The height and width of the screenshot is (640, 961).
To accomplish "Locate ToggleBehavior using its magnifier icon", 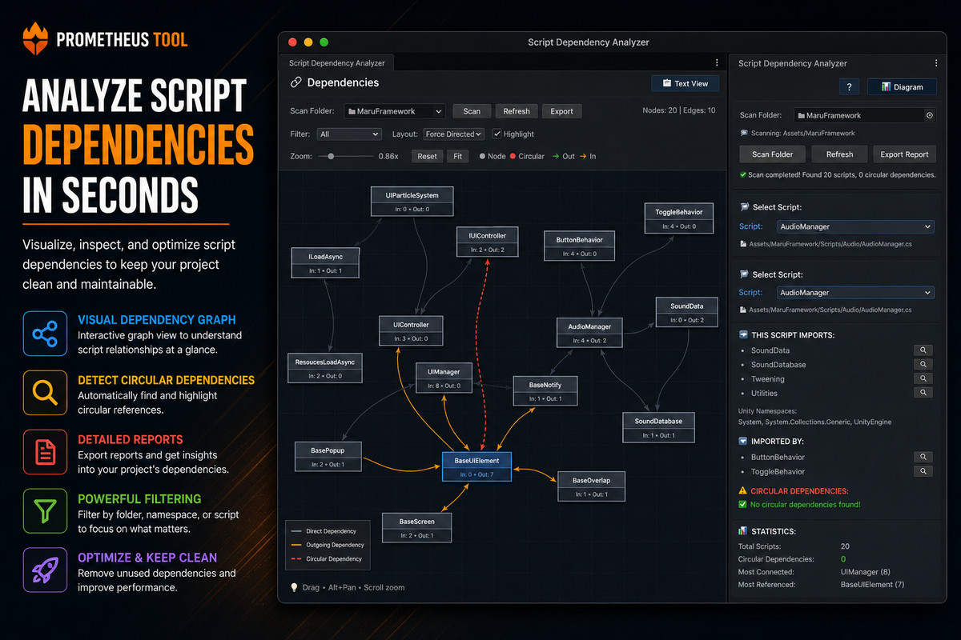I will click(x=923, y=471).
